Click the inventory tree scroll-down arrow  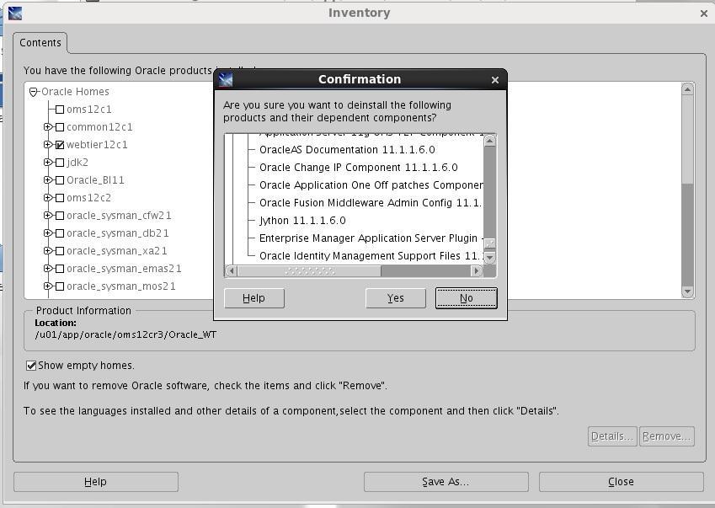[688, 291]
